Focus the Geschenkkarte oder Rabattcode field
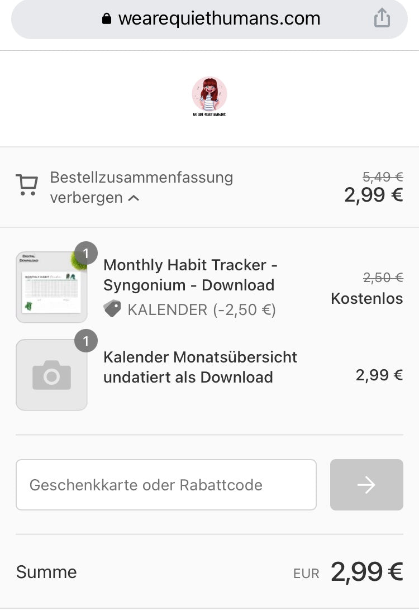 pyautogui.click(x=166, y=485)
